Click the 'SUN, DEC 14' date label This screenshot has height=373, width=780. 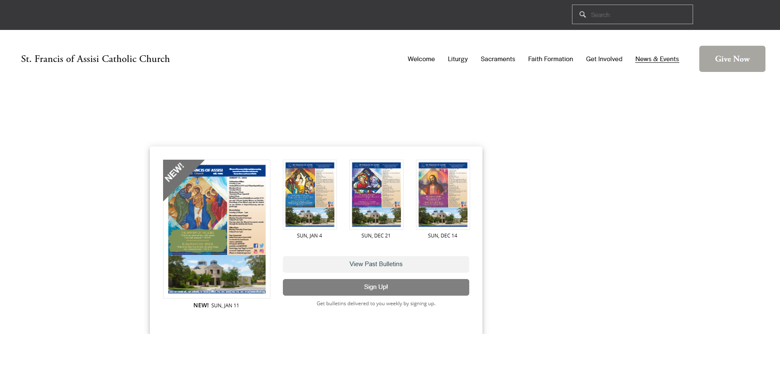[x=443, y=236]
